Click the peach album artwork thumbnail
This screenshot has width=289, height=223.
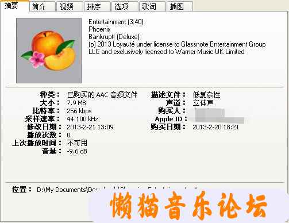tap(49, 51)
